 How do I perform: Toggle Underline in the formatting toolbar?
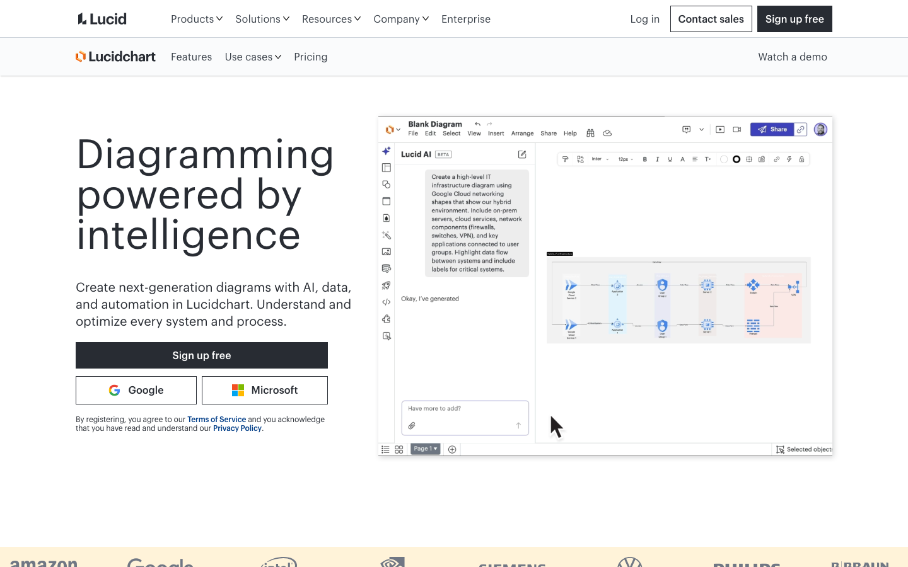click(x=670, y=159)
